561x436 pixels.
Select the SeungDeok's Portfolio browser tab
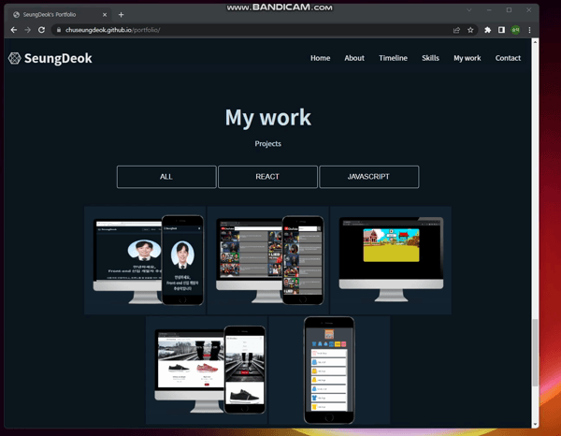(x=60, y=15)
